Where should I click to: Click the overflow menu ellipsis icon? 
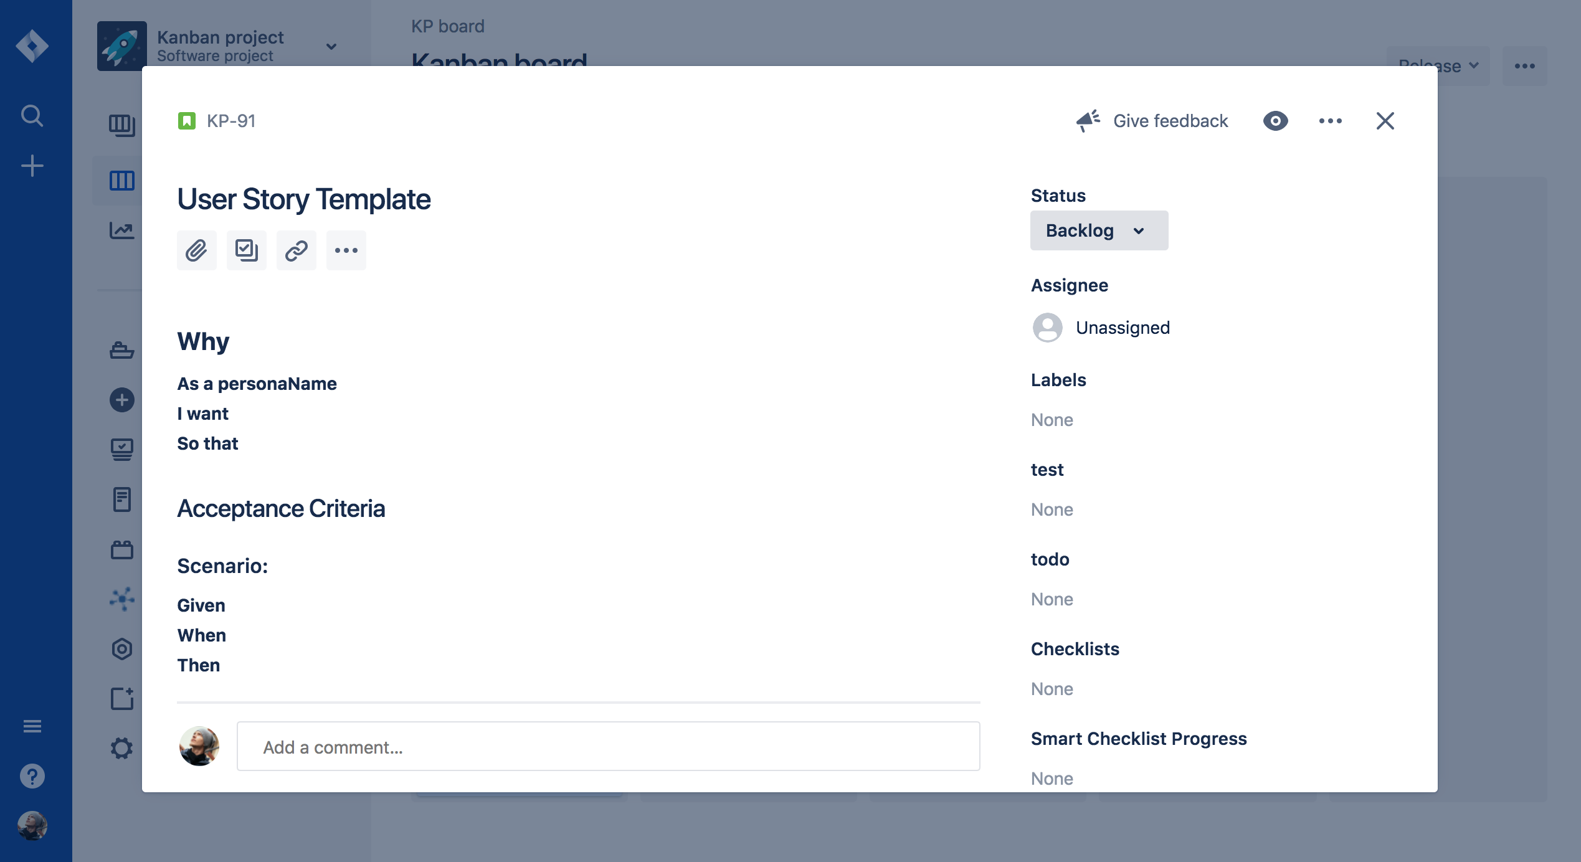tap(1331, 119)
